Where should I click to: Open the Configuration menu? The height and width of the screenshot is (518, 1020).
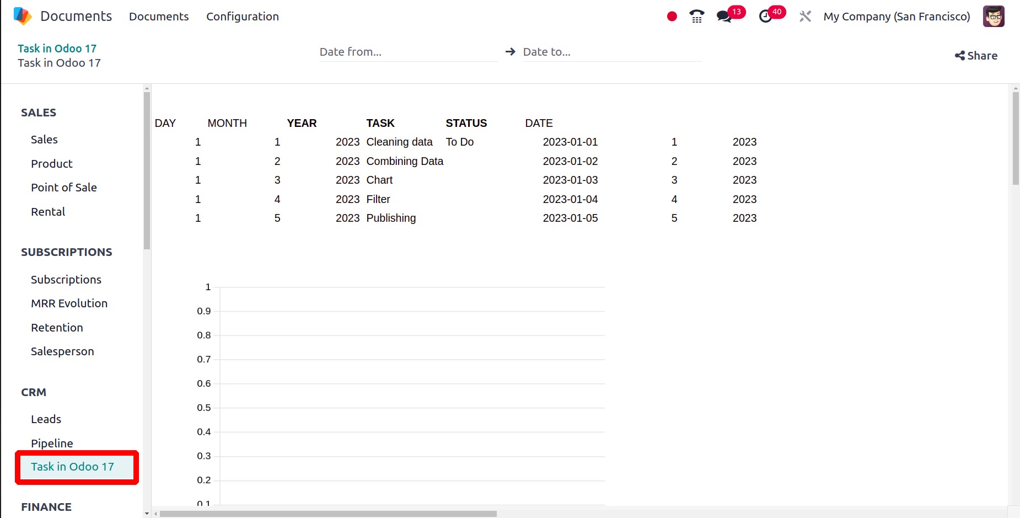[243, 17]
